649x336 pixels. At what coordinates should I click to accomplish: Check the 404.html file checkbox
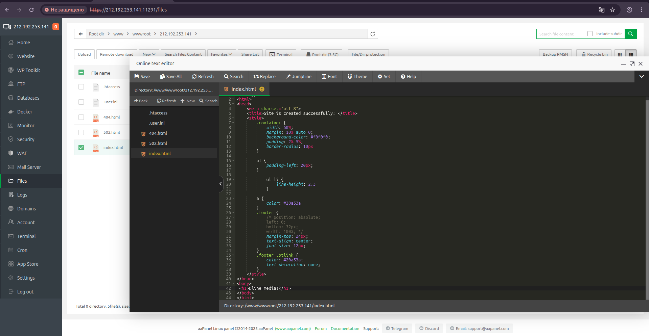point(81,117)
